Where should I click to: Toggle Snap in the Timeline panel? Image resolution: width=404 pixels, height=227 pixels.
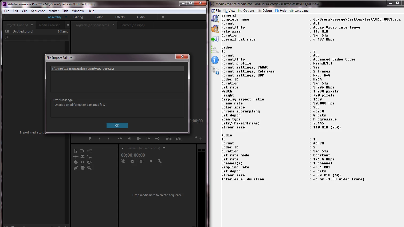[132, 161]
